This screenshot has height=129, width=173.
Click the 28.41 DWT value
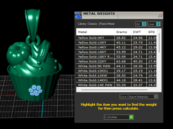(x=138, y=80)
